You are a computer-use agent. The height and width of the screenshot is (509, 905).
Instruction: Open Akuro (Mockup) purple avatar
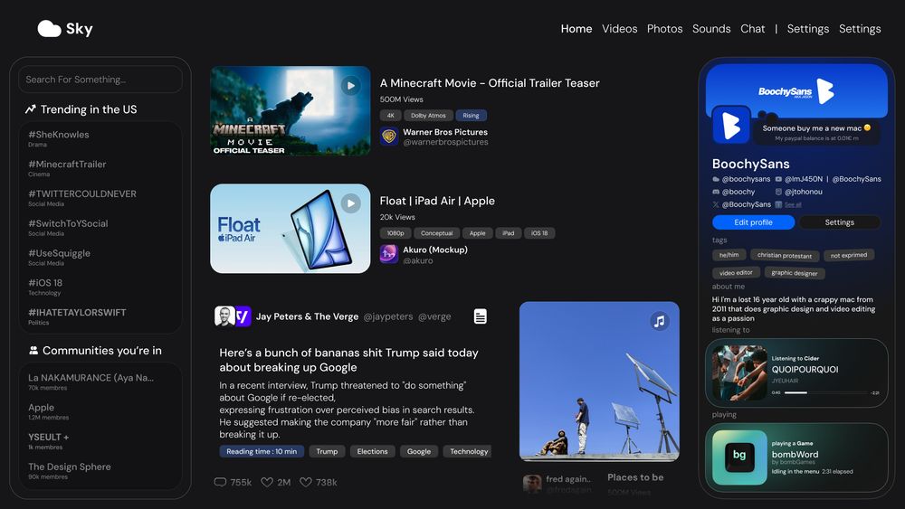(389, 254)
